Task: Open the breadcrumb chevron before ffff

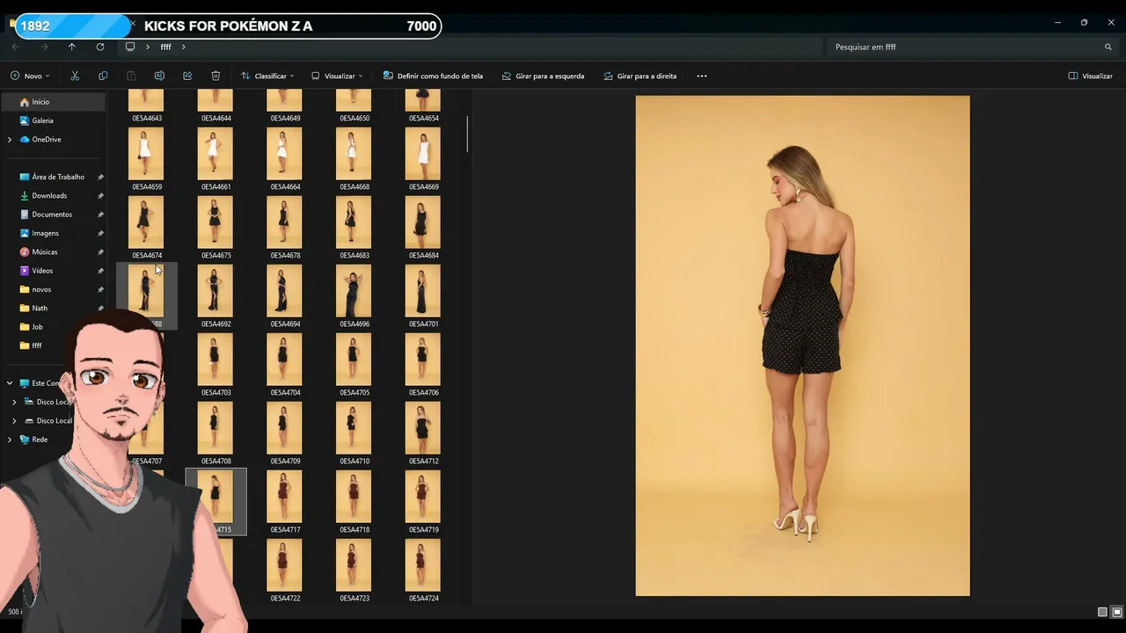Action: pyautogui.click(x=148, y=47)
